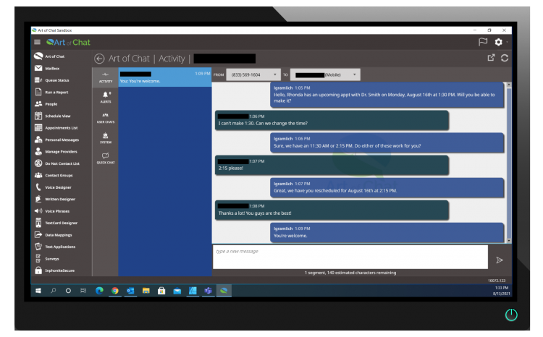Viewport: 543px width, 337px height.
Task: Refresh the activity view
Action: point(505,58)
